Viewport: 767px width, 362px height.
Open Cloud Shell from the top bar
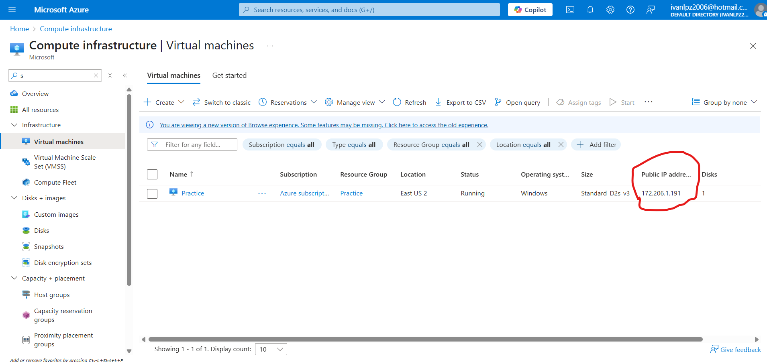tap(570, 10)
